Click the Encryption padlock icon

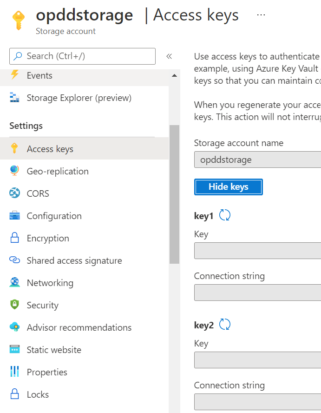[14, 238]
